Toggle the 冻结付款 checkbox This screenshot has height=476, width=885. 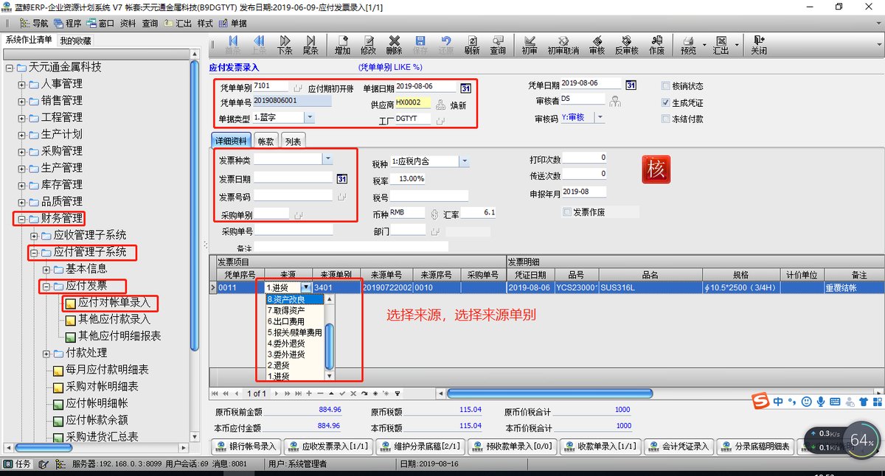click(666, 119)
